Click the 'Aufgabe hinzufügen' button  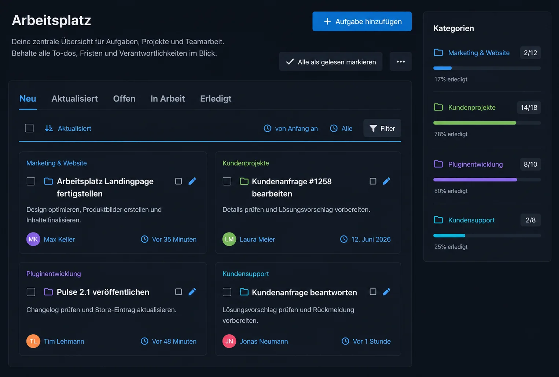(x=362, y=21)
